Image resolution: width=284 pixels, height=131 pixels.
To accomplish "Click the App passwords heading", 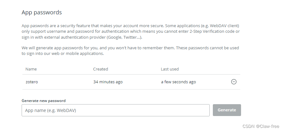I will click(x=42, y=12).
